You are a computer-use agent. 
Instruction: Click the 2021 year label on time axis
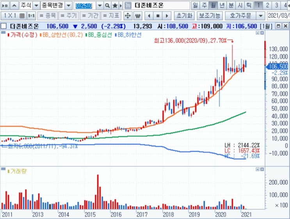click(247, 215)
